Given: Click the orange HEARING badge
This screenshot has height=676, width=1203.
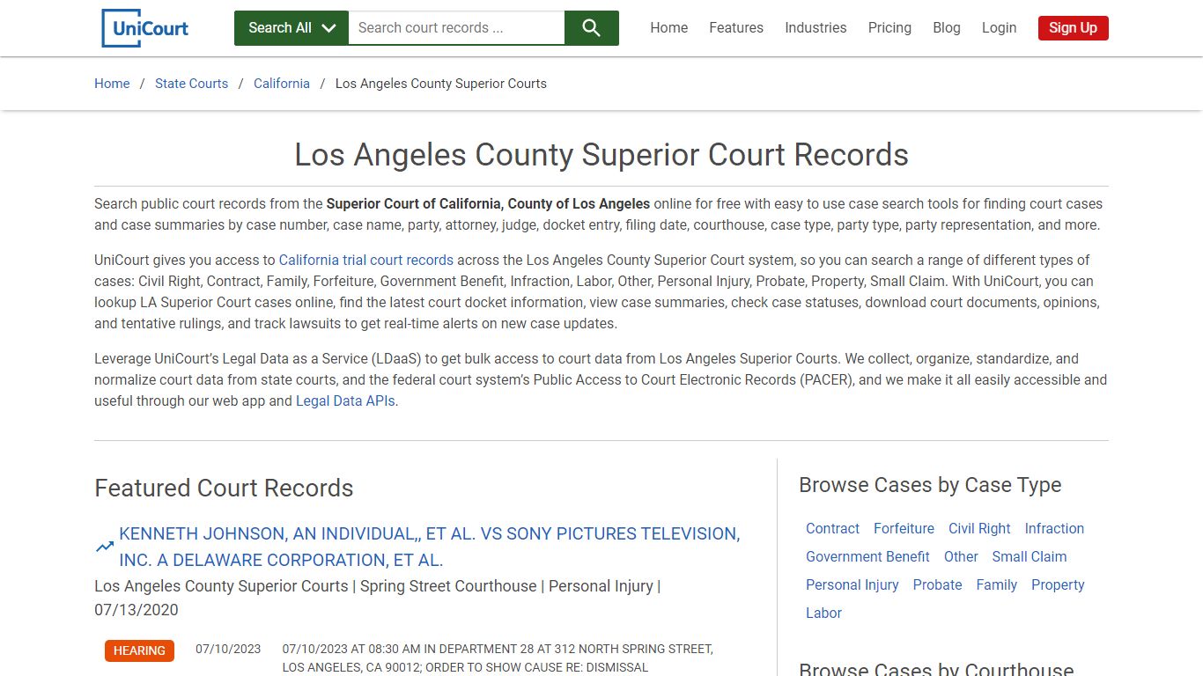Looking at the screenshot, I should pos(139,650).
